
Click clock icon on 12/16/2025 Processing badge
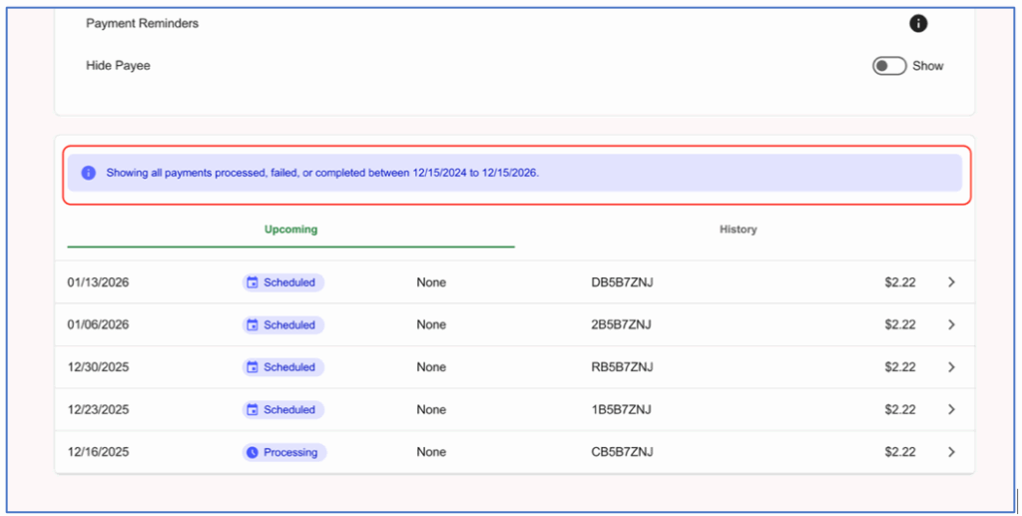pyautogui.click(x=253, y=452)
